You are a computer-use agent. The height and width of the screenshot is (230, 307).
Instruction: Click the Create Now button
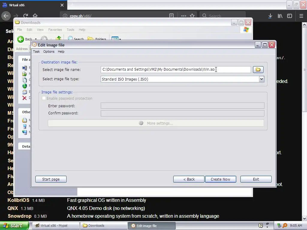coord(220,179)
